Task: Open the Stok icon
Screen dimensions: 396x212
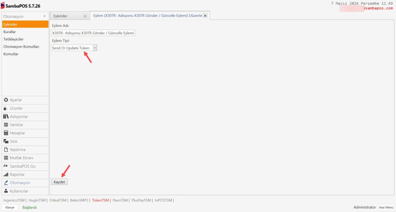Action: tap(6, 141)
